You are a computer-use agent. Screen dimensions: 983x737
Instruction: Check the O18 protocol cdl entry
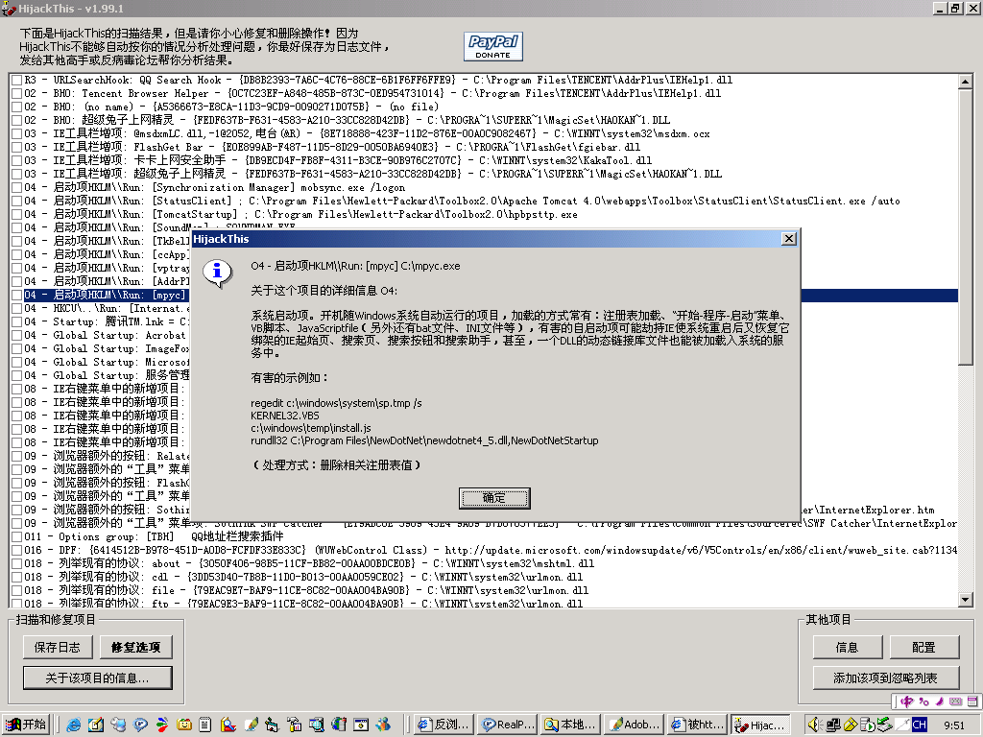[x=17, y=577]
